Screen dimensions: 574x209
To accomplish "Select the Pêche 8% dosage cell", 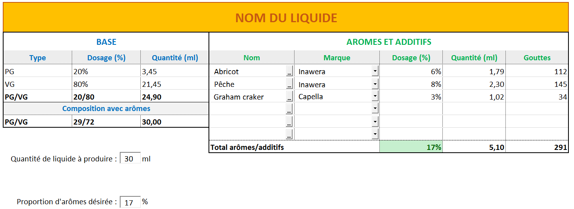I will 411,84.
